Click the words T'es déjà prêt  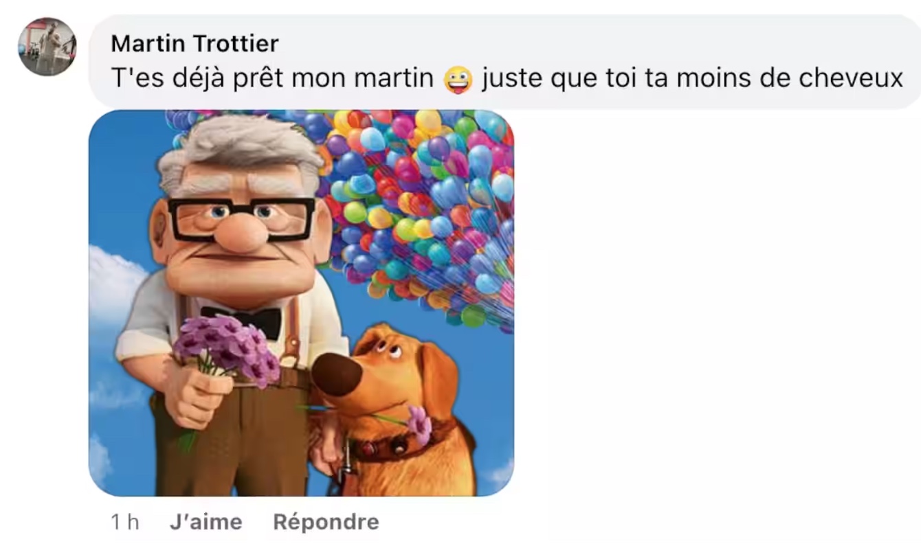point(197,79)
